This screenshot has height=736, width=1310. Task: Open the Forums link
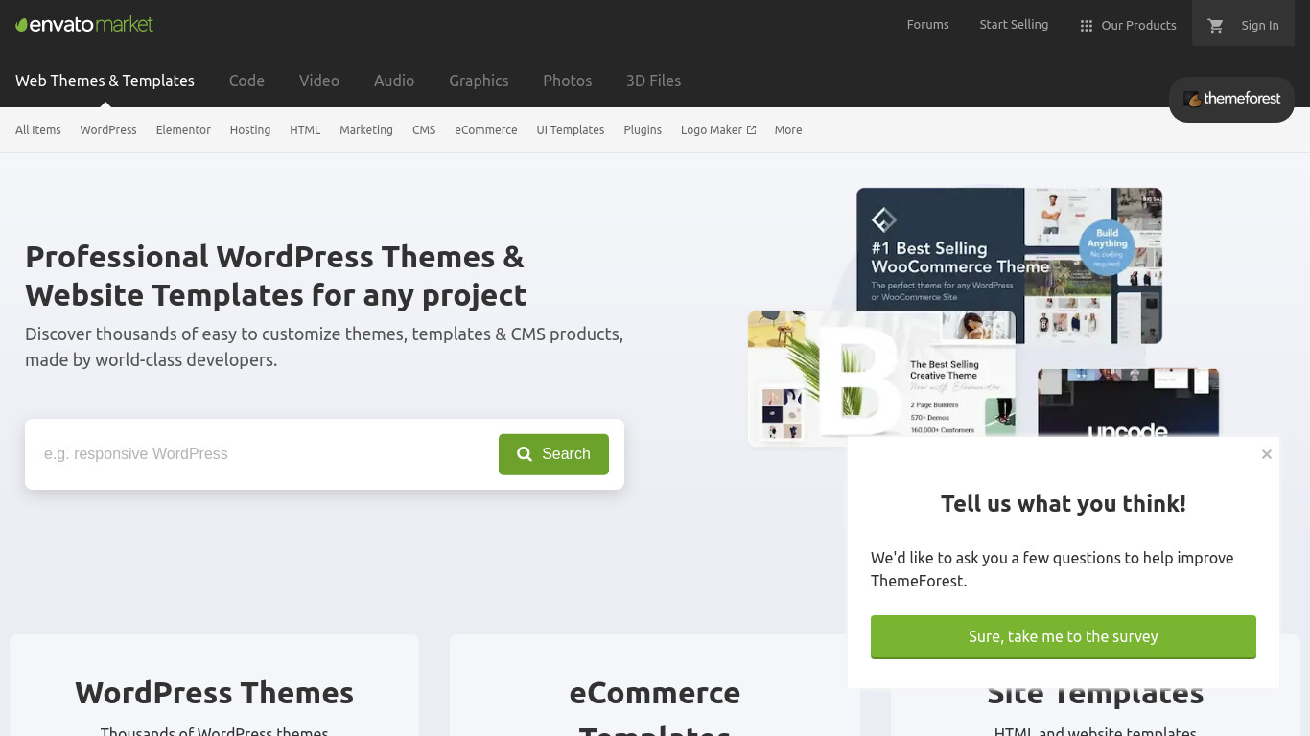click(927, 25)
